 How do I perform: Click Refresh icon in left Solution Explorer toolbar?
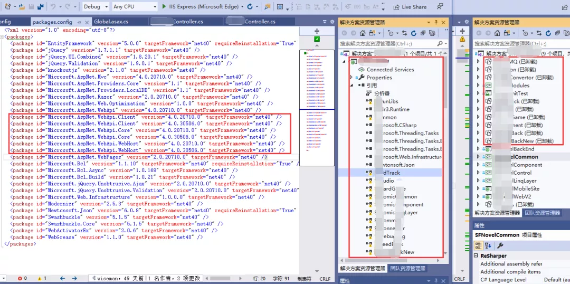414,33
